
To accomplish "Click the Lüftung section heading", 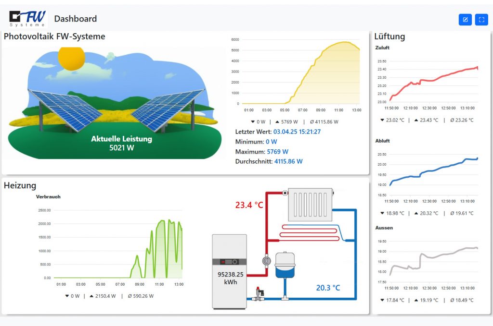I will point(389,36).
